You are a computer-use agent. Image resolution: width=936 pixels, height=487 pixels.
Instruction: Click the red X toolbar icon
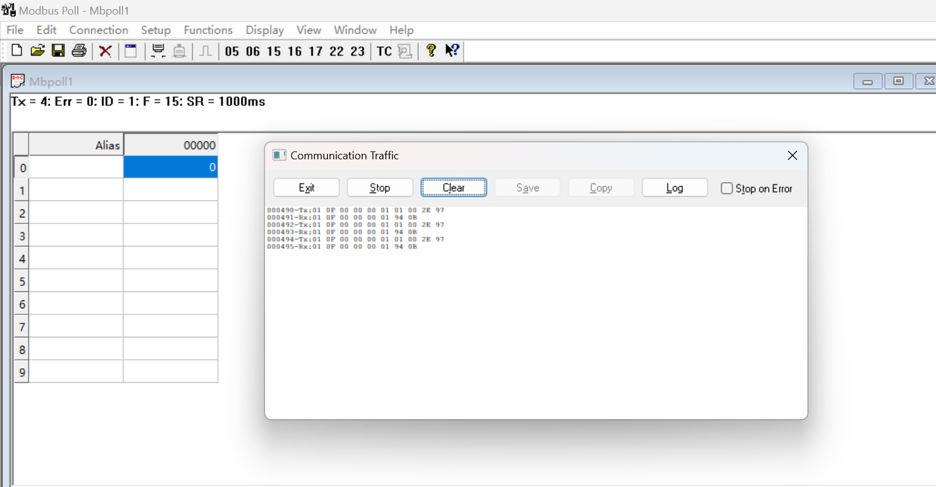pos(106,51)
